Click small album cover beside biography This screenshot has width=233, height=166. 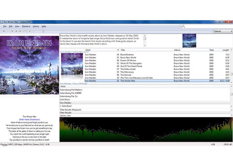(x=189, y=41)
